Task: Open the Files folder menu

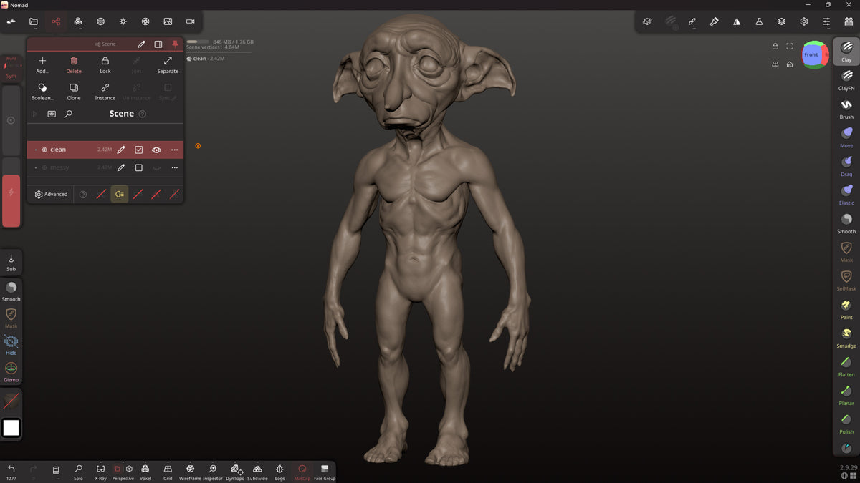Action: 33,21
